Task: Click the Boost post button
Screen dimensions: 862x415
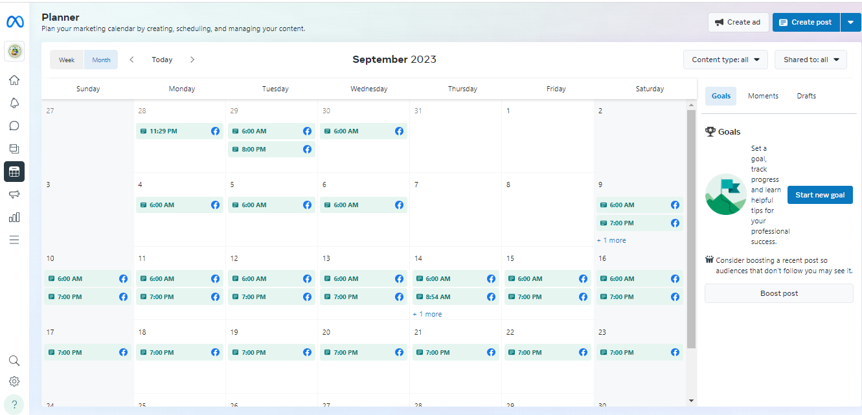Action: 779,293
